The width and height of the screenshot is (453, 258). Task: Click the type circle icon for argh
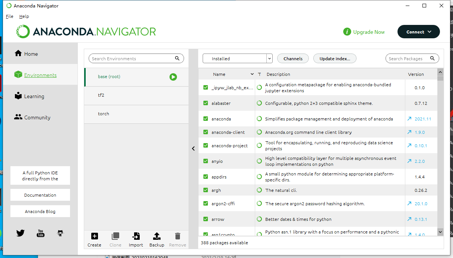[x=259, y=190]
